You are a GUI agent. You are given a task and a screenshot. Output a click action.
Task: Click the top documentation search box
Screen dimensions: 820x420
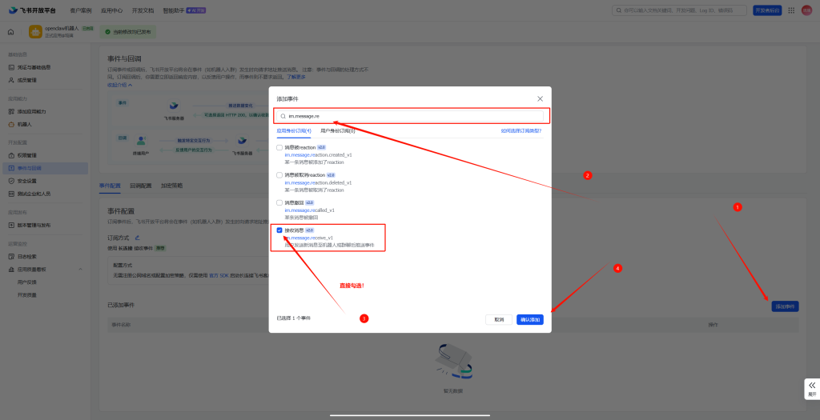point(680,10)
